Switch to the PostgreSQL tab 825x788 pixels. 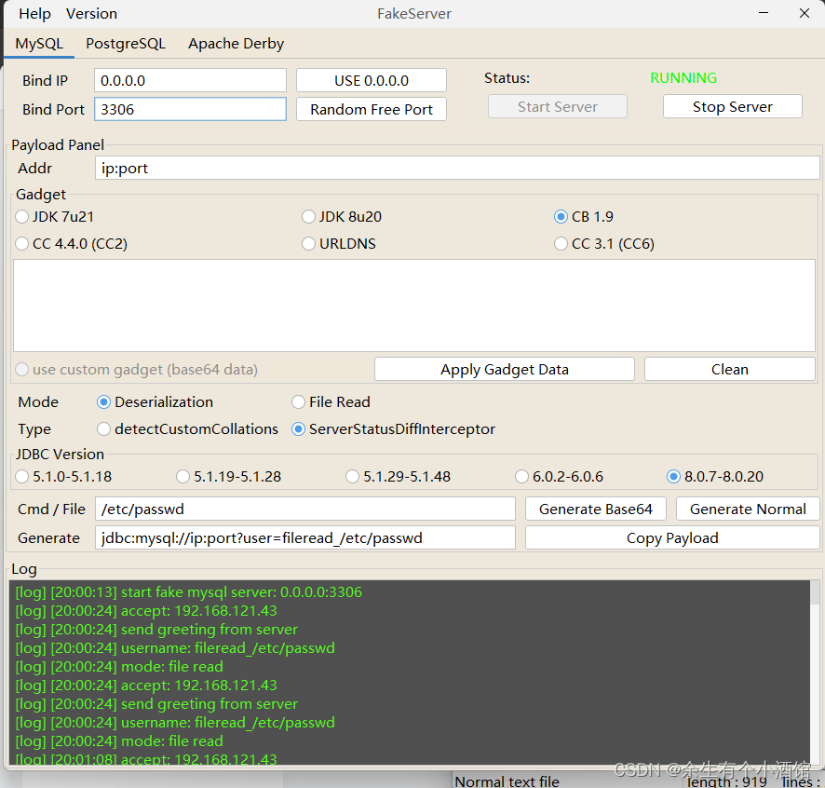126,44
